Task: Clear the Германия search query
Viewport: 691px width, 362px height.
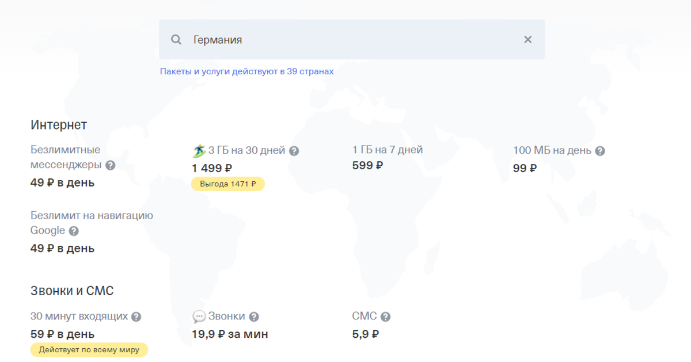Action: click(x=527, y=39)
